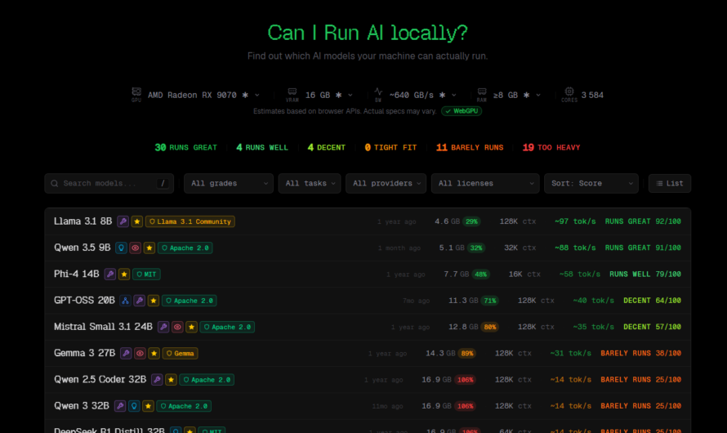Open the AMD Radeon RX 9070 GPU dropdown
727x433 pixels.
(x=203, y=95)
